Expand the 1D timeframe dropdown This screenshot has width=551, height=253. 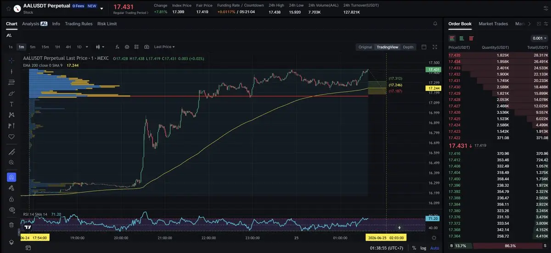coord(81,47)
